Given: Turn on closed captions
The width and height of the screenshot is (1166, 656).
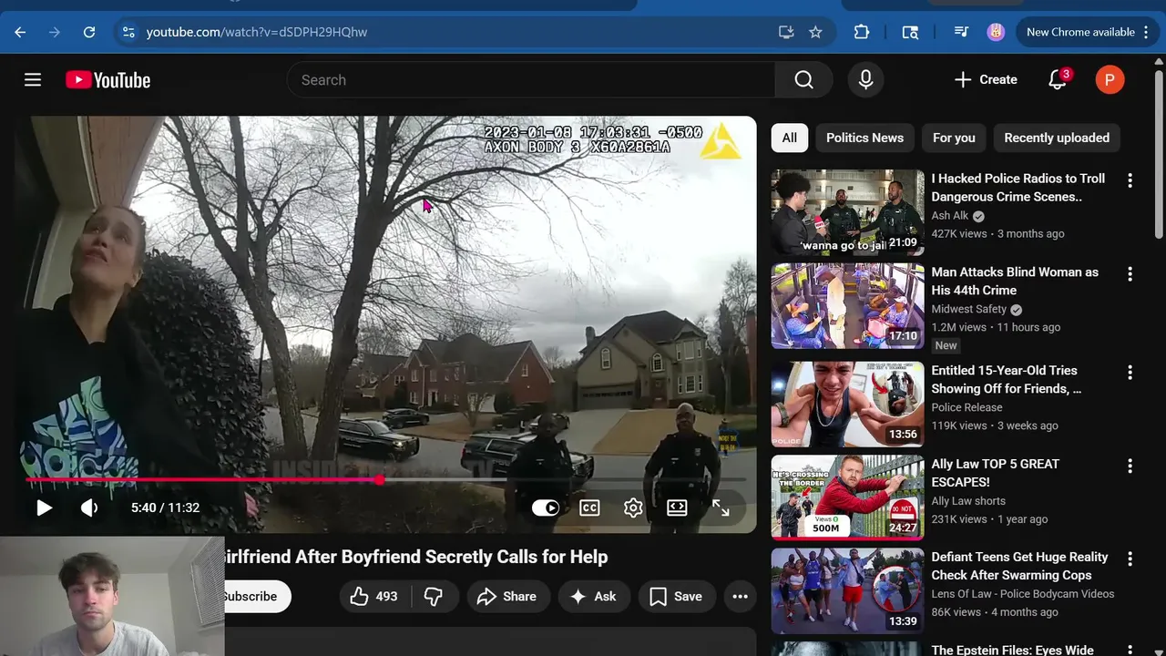Looking at the screenshot, I should [x=589, y=507].
